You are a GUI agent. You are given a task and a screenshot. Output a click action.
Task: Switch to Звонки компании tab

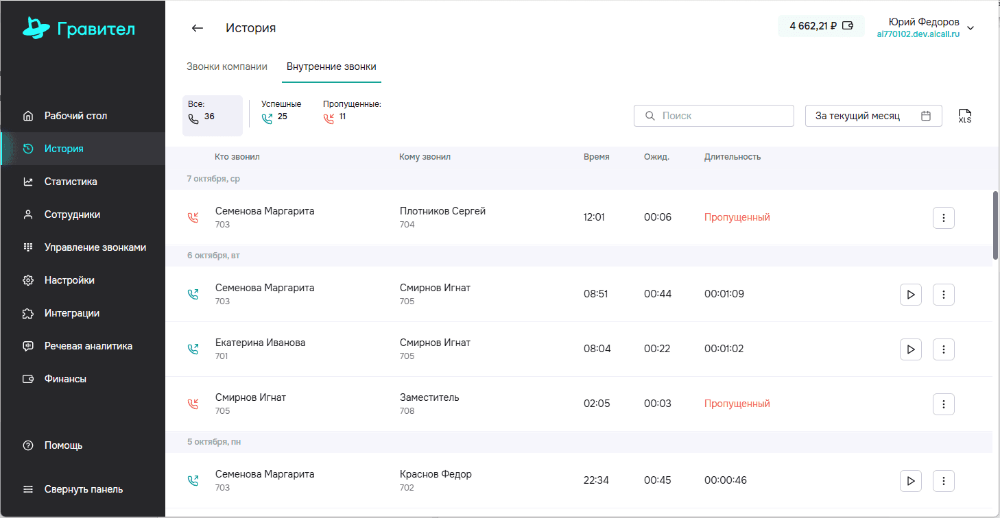click(227, 66)
